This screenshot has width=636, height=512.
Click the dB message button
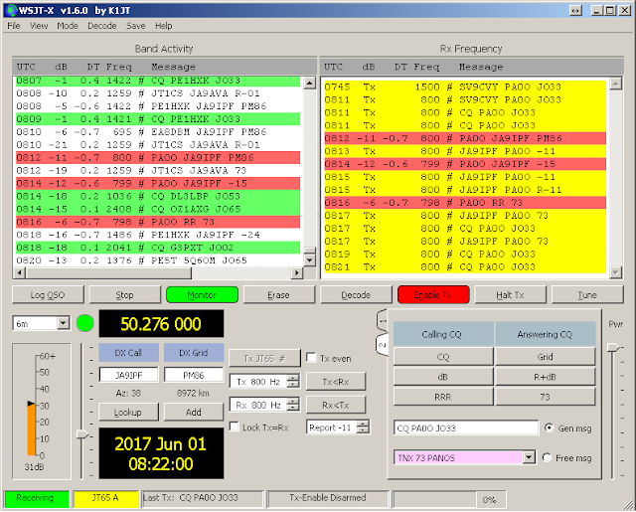point(443,377)
